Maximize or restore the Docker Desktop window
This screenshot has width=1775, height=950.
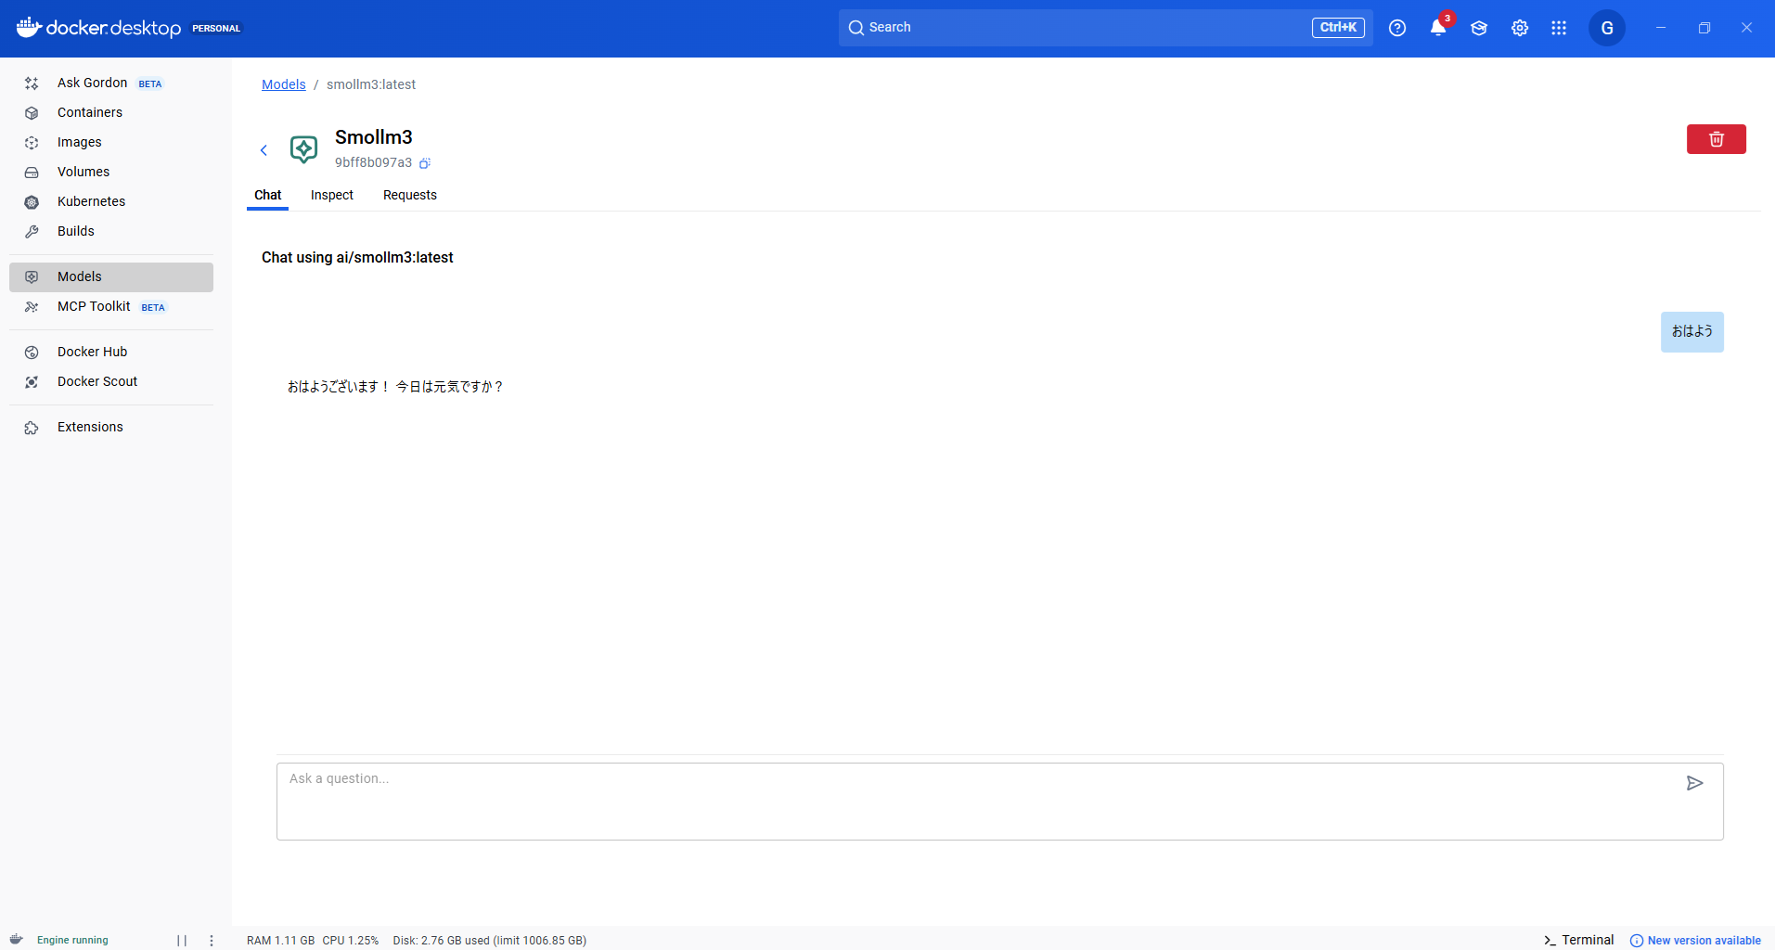click(1704, 28)
